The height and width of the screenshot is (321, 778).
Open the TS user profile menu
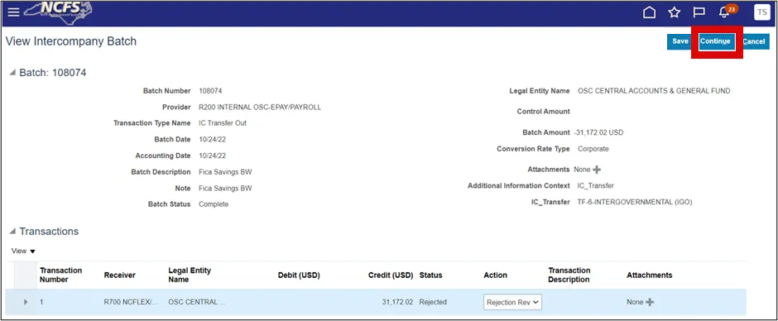coord(761,12)
